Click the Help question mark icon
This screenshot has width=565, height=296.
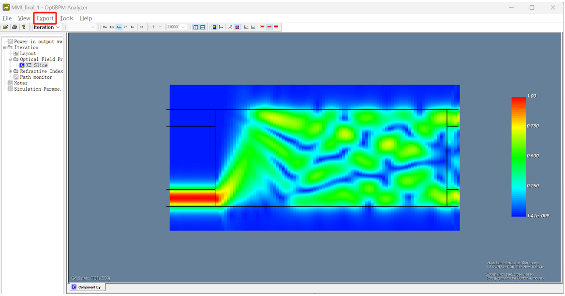point(24,28)
